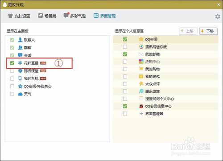Click the 腾讯网迷你版 colorful icon
This screenshot has width=223, height=161.
tap(141, 47)
